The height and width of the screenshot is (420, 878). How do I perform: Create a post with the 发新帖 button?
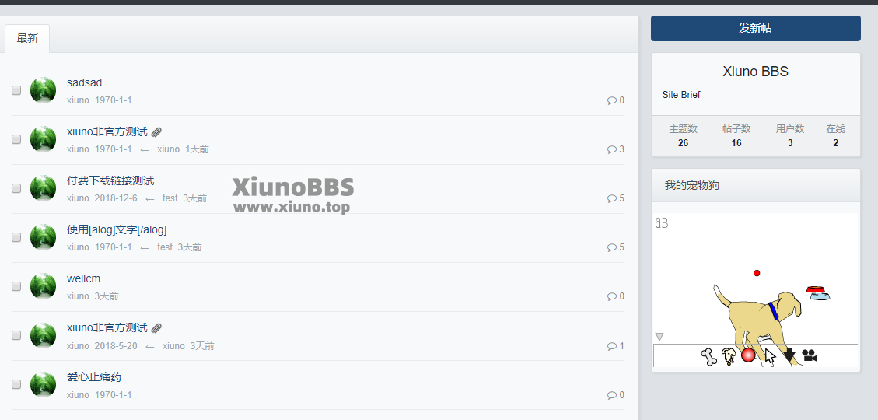[756, 29]
